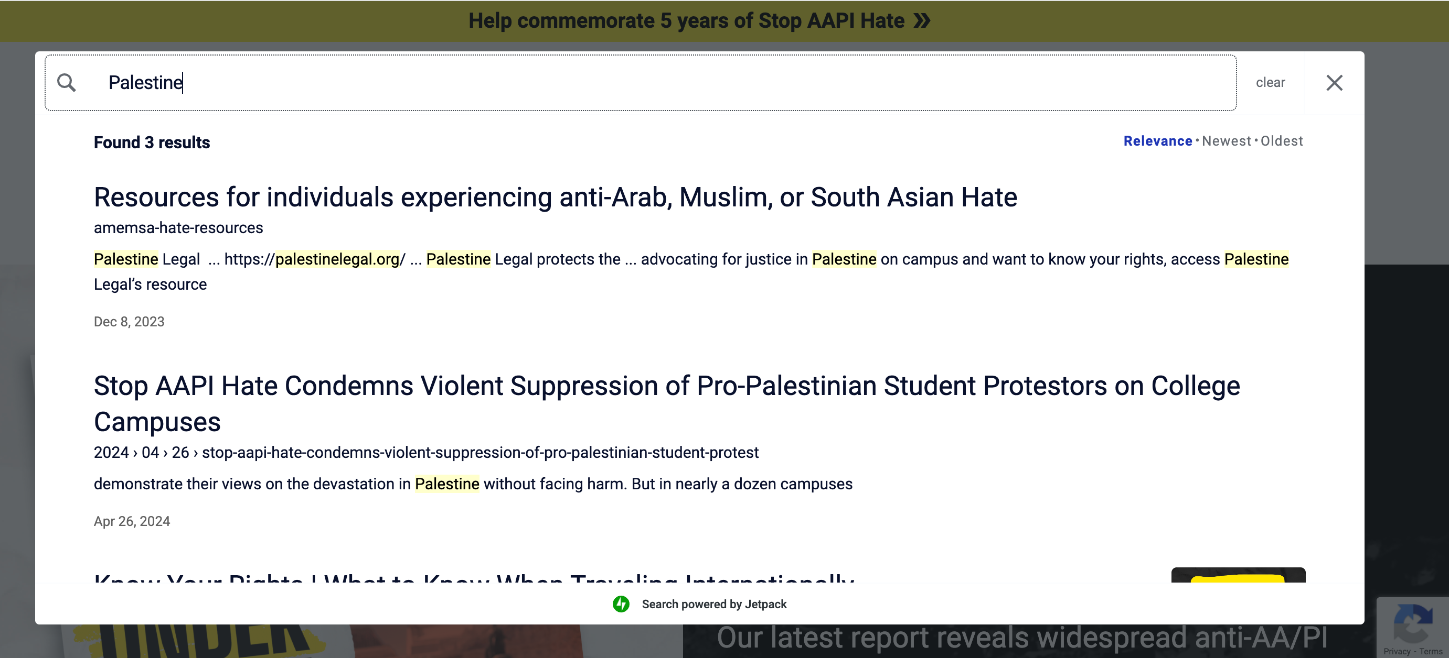The image size is (1449, 658).
Task: Click the amemsa-hate-resources URL path
Action: (x=178, y=227)
